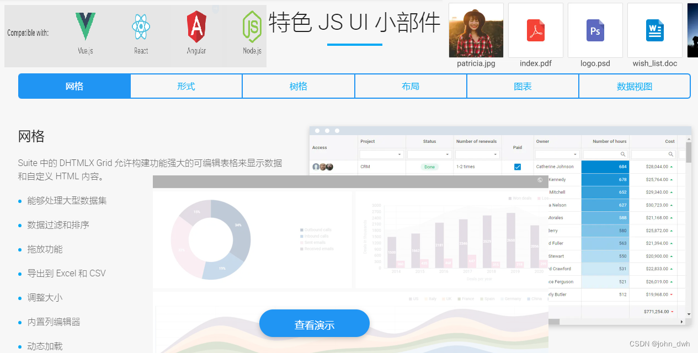Open the Status column filter dropdown
The height and width of the screenshot is (353, 698).
click(447, 154)
